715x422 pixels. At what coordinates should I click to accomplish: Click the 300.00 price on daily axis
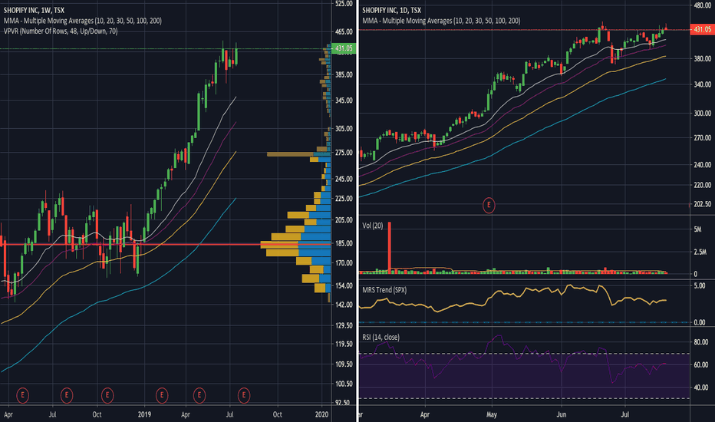[x=703, y=113]
